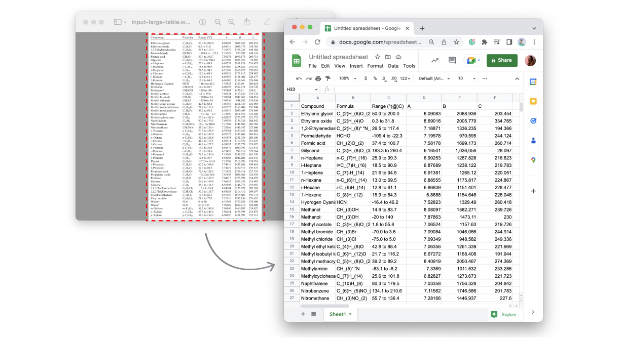Apply currency format using dollar icon

point(365,78)
